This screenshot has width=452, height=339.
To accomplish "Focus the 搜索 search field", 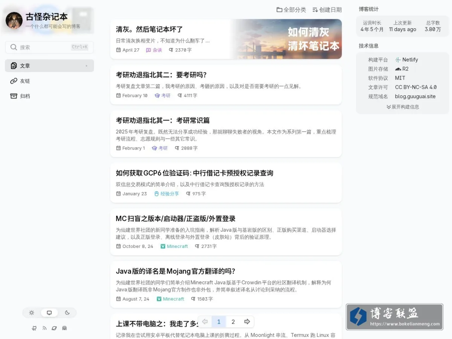I will coord(49,47).
